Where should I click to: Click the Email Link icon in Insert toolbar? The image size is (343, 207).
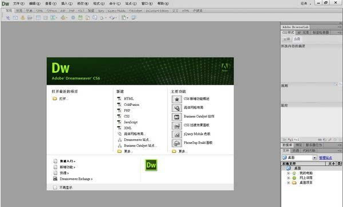15,18
